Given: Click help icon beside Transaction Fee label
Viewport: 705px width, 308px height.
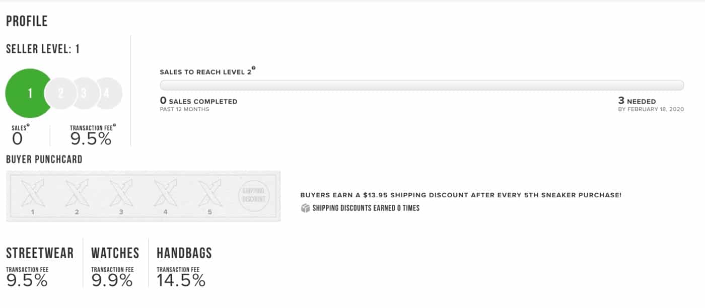Looking at the screenshot, I should (115, 126).
